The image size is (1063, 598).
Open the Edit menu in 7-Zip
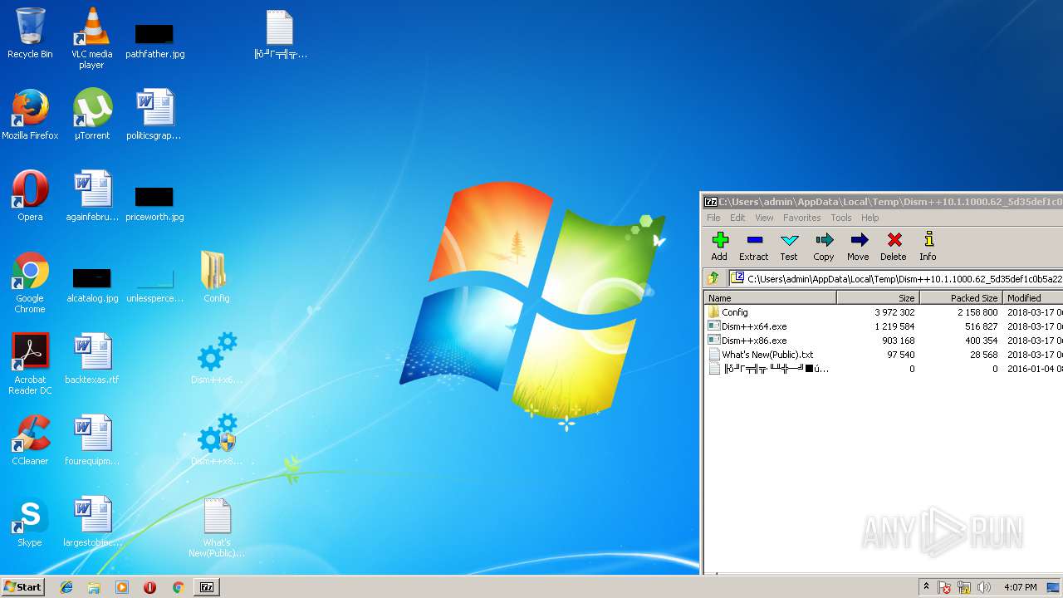tap(737, 218)
